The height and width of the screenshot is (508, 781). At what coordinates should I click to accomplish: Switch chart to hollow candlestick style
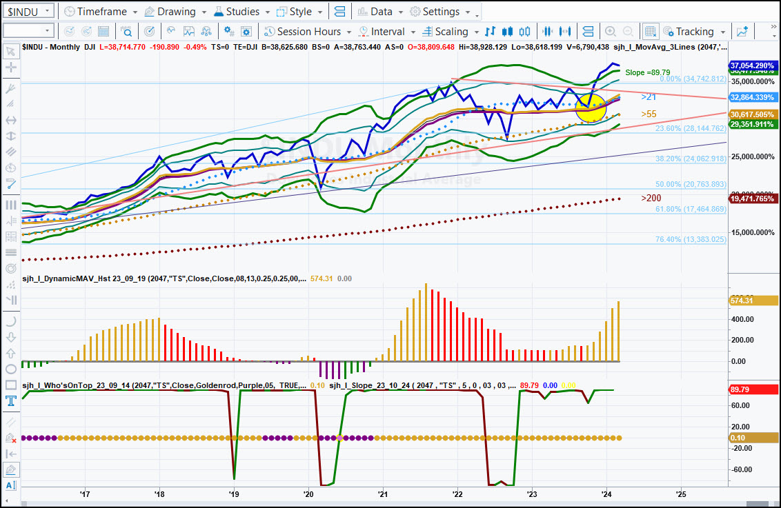tap(524, 31)
